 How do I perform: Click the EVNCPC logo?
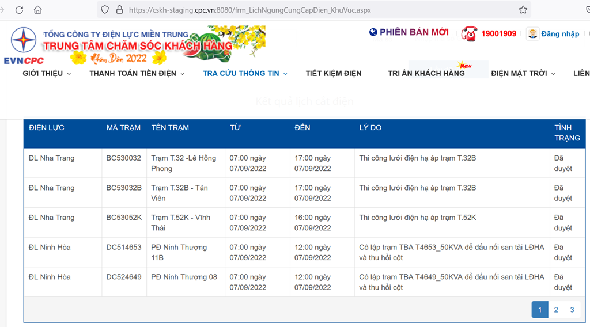[x=24, y=45]
